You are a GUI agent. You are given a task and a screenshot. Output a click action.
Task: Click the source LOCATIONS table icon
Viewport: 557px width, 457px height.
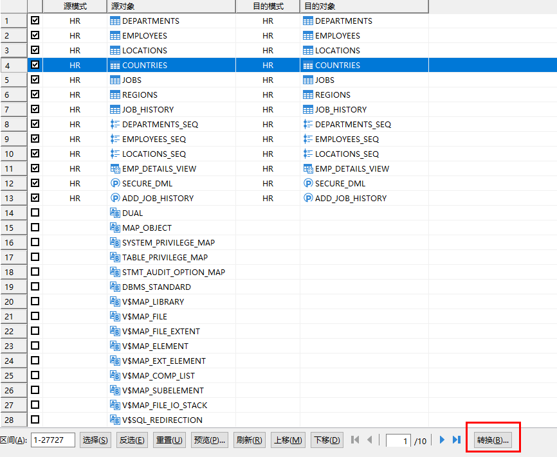(114, 50)
